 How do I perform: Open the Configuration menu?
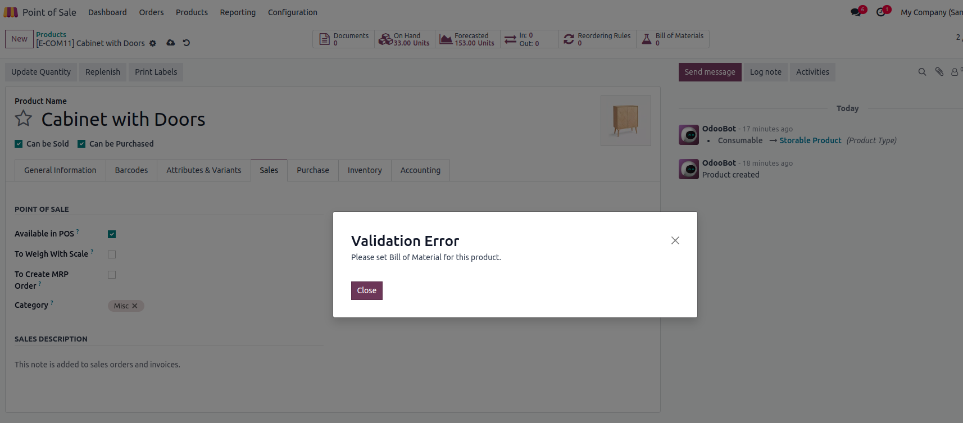(292, 12)
